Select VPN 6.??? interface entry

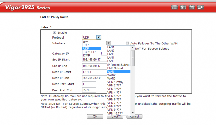[x=118, y=99]
